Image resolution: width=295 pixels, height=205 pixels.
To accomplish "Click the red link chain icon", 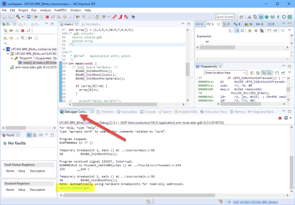I will pos(114,17).
